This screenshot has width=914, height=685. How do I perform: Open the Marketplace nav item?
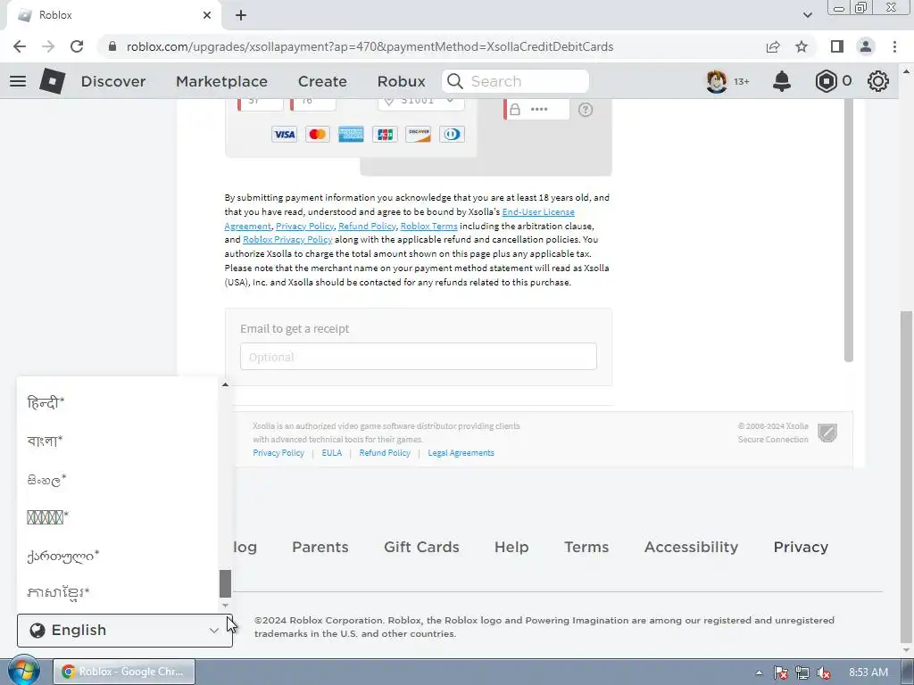pyautogui.click(x=221, y=81)
